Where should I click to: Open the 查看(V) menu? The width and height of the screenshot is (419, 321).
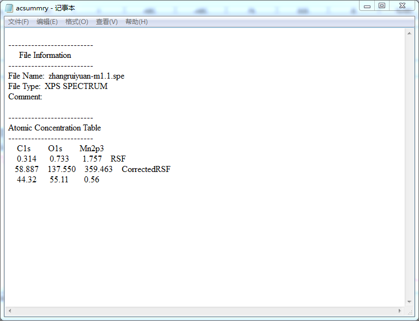pos(106,22)
